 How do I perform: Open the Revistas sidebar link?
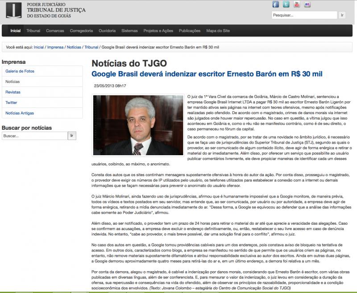pyautogui.click(x=12, y=92)
